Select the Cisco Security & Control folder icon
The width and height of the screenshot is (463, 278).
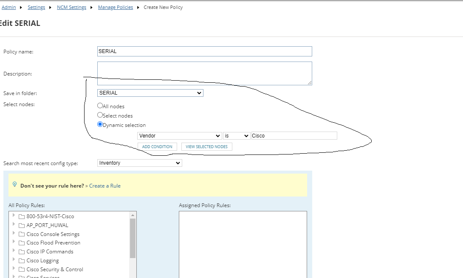21,270
